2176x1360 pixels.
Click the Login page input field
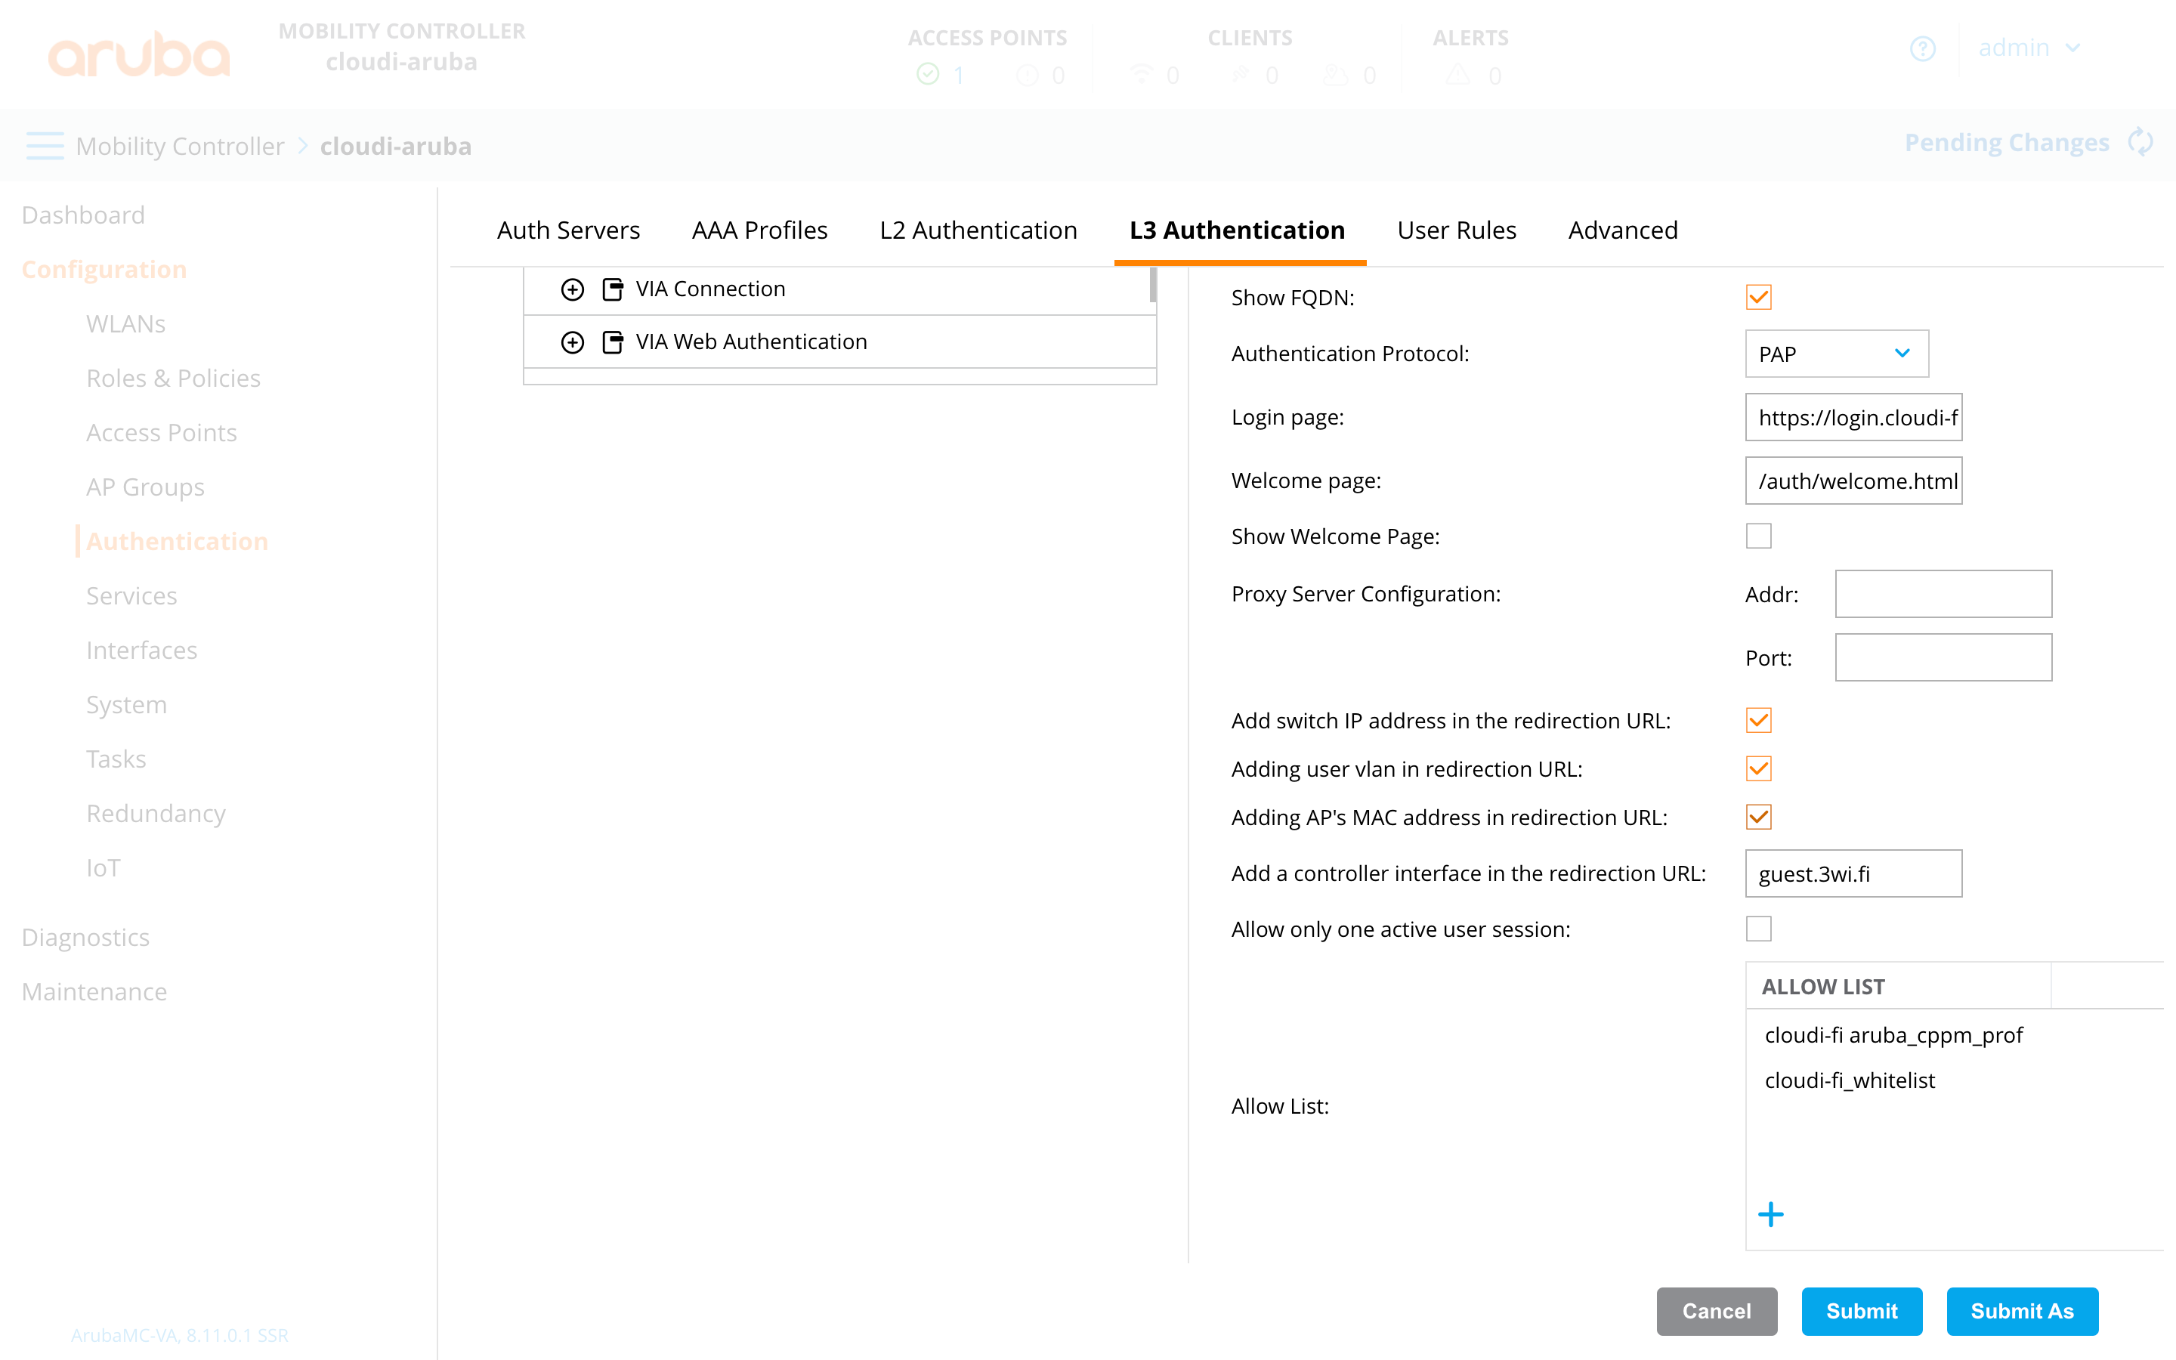[x=1853, y=416]
